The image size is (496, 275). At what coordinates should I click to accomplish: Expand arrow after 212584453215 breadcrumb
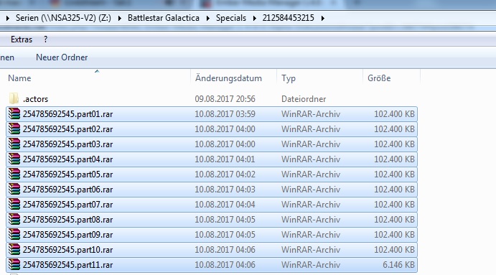coord(323,18)
